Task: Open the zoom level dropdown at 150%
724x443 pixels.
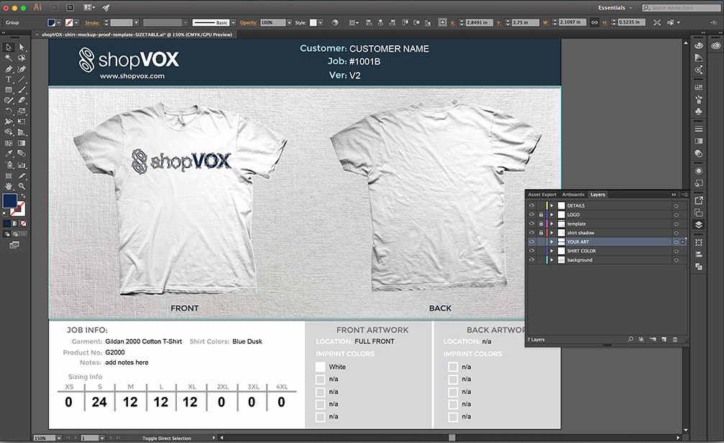Action: point(59,438)
